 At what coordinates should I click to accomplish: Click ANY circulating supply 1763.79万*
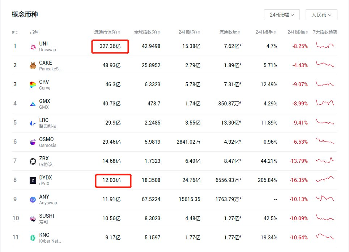coord(228,199)
